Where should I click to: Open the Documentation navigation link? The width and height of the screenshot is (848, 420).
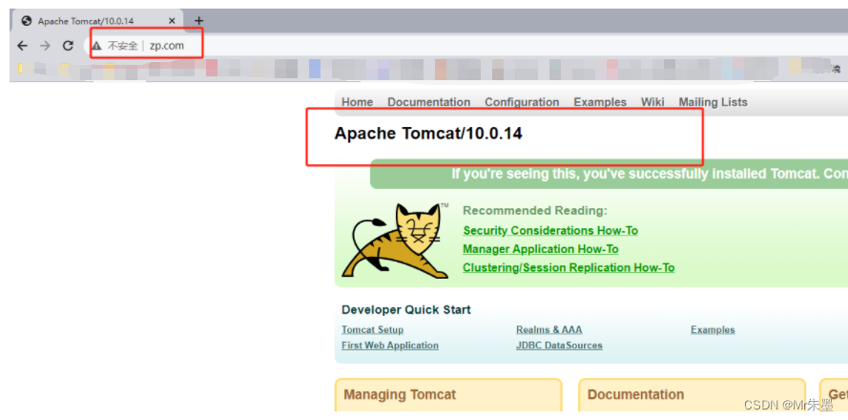click(x=429, y=102)
